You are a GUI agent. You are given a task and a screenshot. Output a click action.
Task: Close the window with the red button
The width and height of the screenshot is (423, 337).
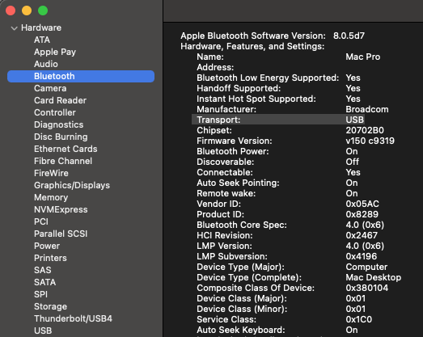coord(11,11)
